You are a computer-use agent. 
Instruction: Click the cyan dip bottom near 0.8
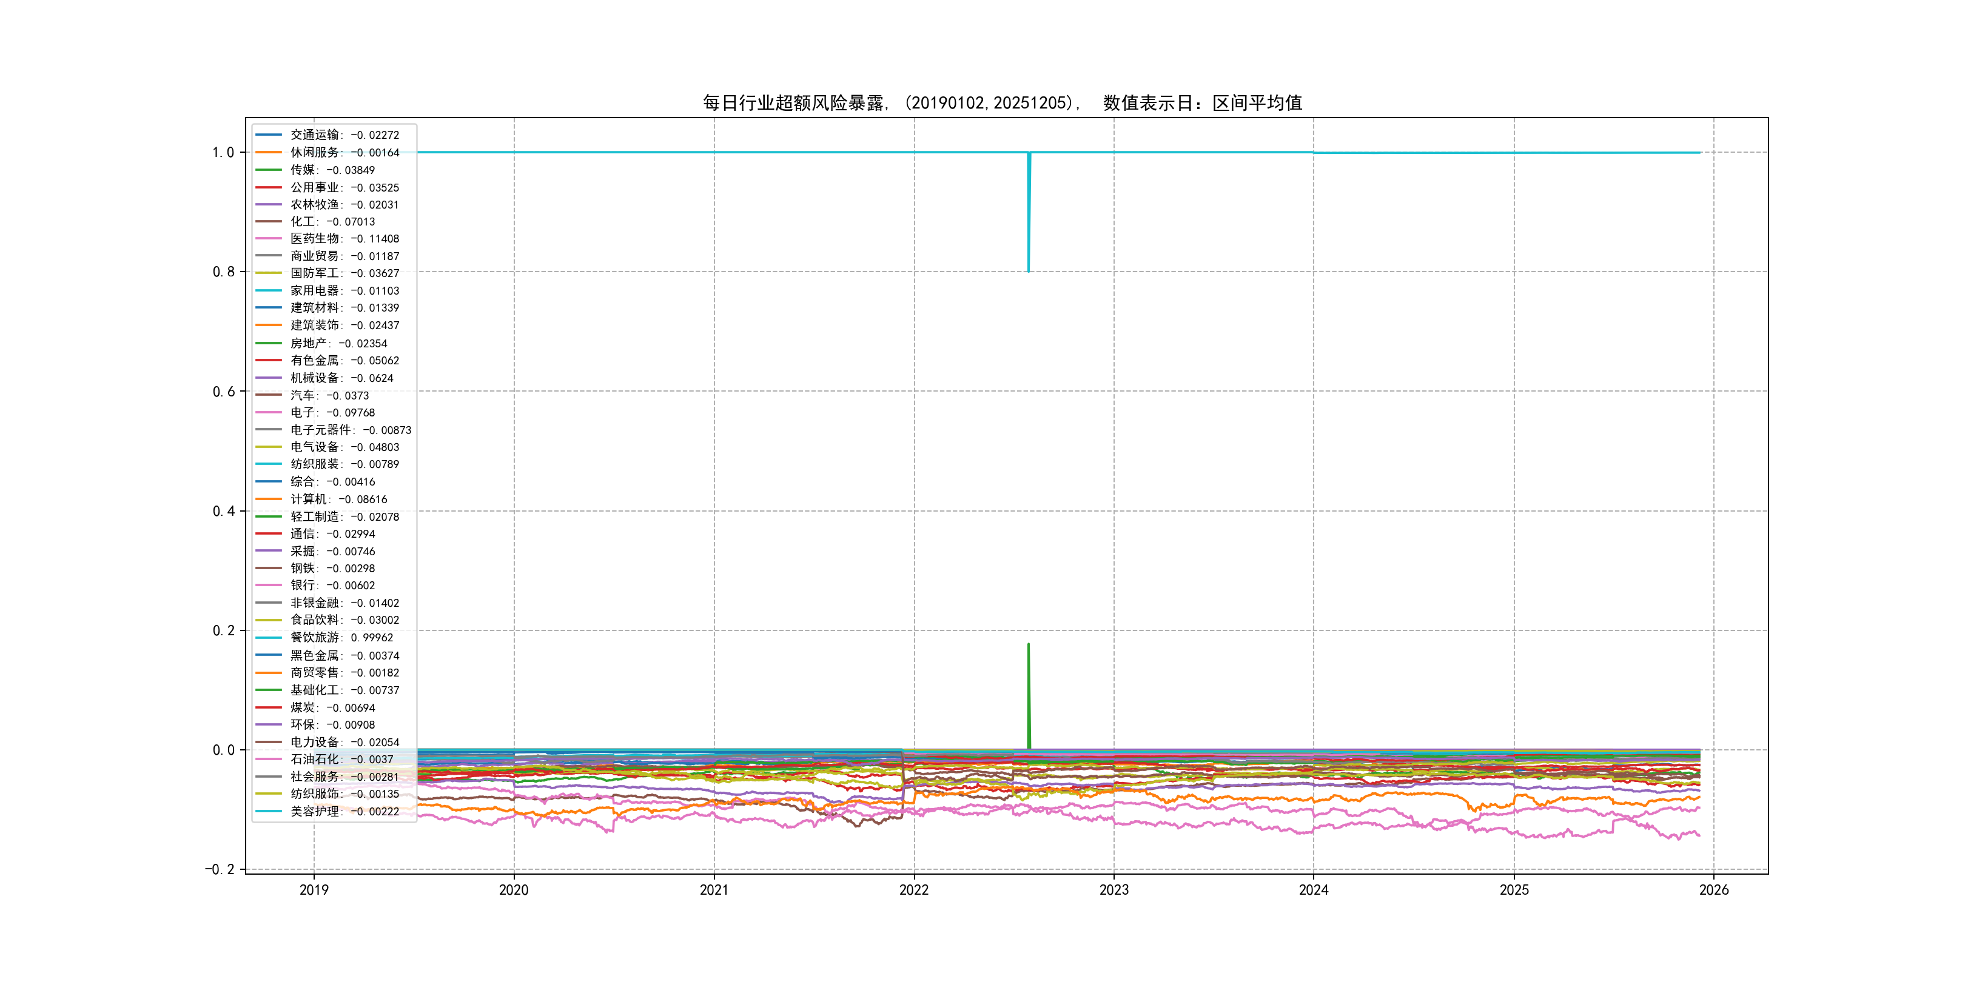(1028, 270)
